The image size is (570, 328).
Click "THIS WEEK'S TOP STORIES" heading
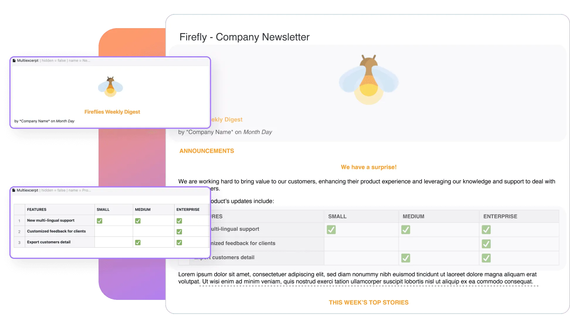click(369, 303)
